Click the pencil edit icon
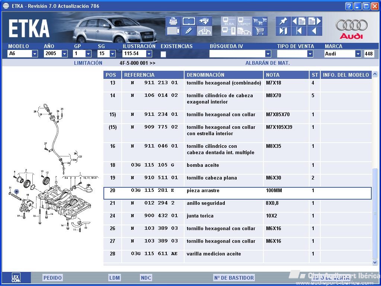Image resolution: width=381 pixels, height=286 pixels. point(189,31)
